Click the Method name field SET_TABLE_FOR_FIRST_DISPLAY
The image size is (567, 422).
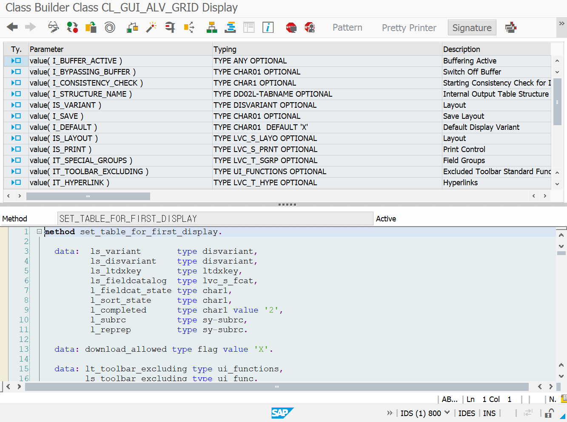(x=215, y=218)
